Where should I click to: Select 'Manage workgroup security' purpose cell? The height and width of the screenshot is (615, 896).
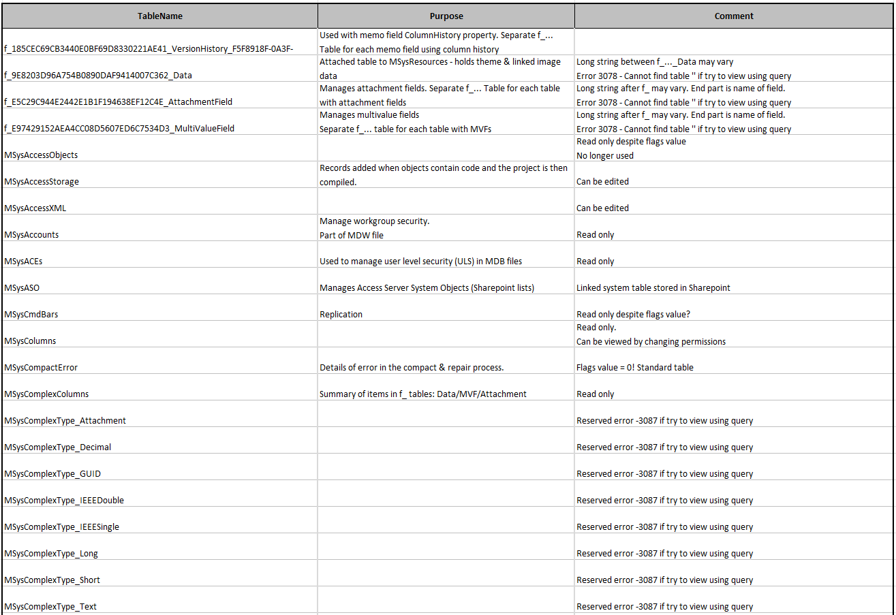(446, 228)
